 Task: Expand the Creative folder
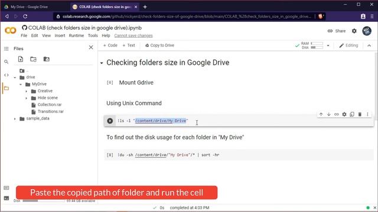pyautogui.click(x=27, y=91)
